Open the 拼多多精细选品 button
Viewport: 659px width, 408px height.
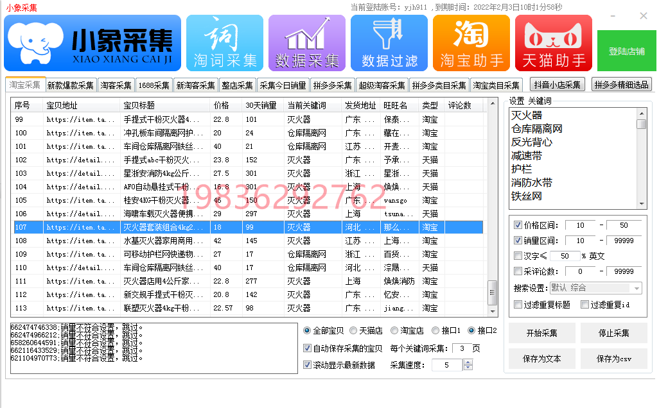[622, 85]
